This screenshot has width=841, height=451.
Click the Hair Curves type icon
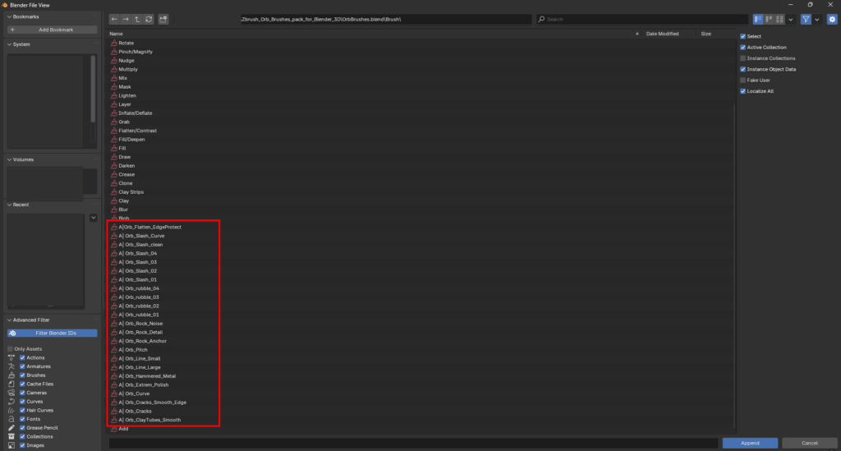pyautogui.click(x=11, y=410)
